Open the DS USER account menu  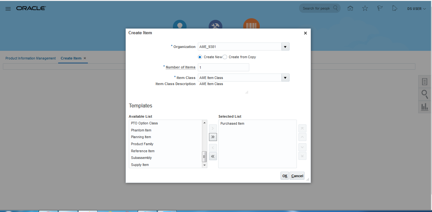pyautogui.click(x=417, y=9)
